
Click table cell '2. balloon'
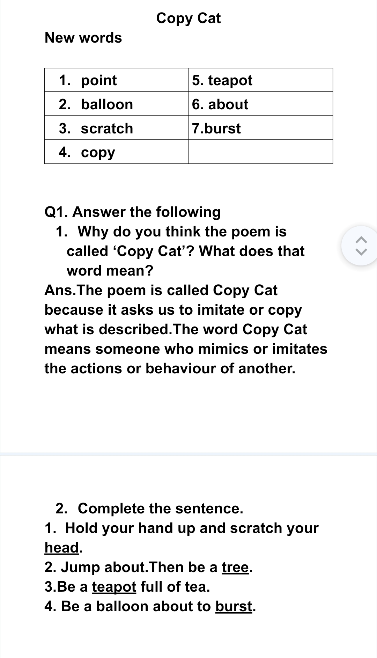pos(117,104)
